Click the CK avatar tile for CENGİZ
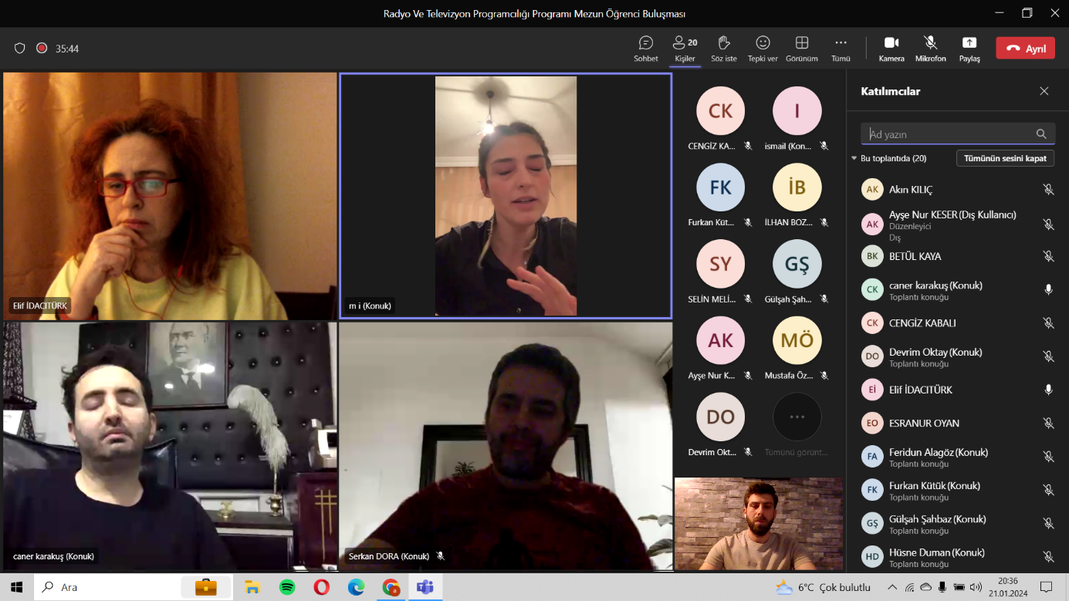The image size is (1069, 601). [x=721, y=111]
